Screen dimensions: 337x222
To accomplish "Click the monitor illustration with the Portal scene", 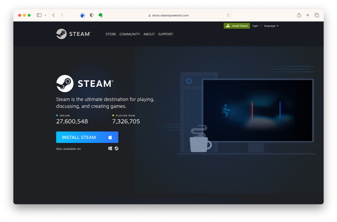I will pyautogui.click(x=258, y=110).
